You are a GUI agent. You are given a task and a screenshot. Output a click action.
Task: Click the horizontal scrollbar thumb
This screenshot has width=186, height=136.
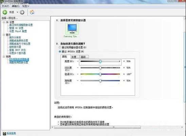(x=97, y=127)
